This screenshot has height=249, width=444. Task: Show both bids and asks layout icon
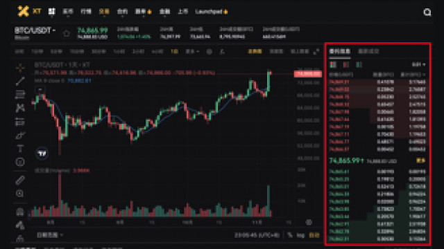(333, 64)
